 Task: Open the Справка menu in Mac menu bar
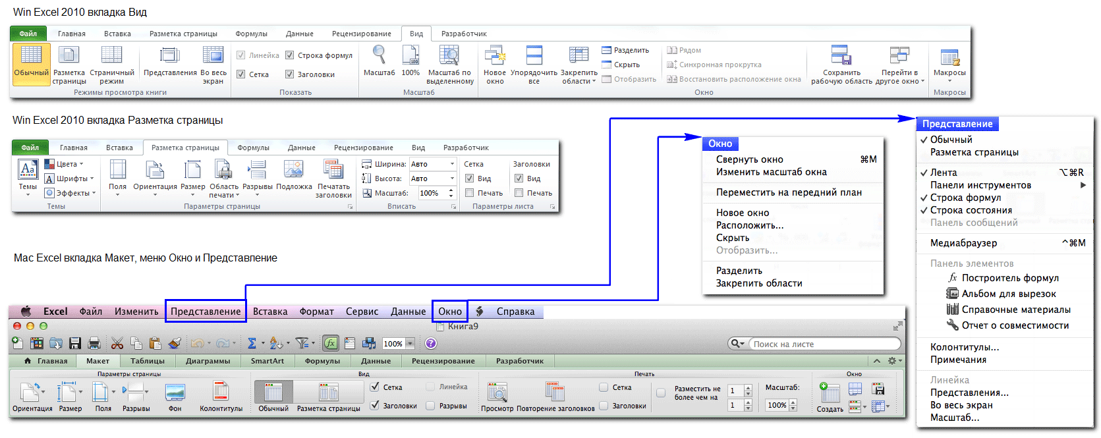[515, 312]
